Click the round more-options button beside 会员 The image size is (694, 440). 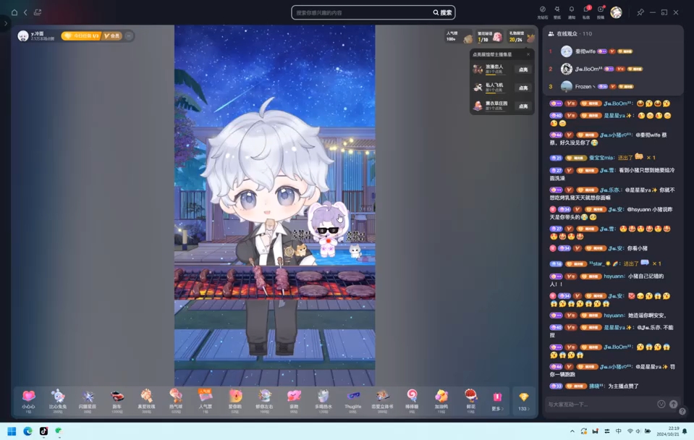click(x=129, y=36)
